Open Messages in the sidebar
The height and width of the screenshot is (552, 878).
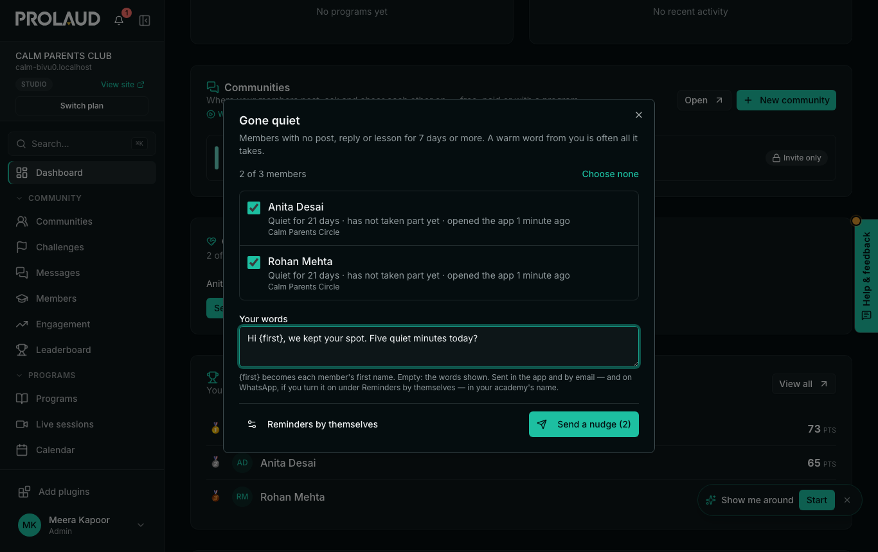click(82, 273)
